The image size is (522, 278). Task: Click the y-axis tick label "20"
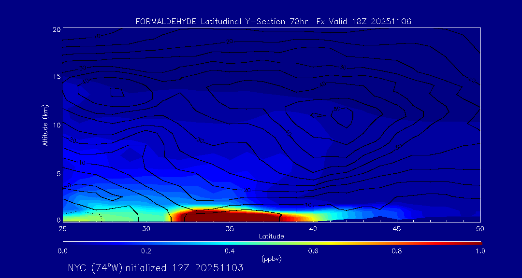[x=56, y=29]
